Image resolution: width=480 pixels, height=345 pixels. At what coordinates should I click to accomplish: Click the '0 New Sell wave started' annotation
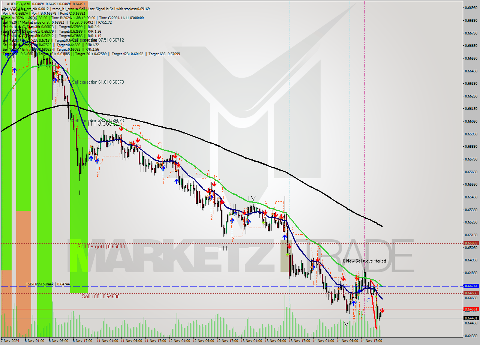click(364, 261)
